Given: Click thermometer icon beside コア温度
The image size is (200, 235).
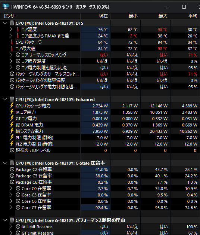Looking at the screenshot, I should point(18,29).
